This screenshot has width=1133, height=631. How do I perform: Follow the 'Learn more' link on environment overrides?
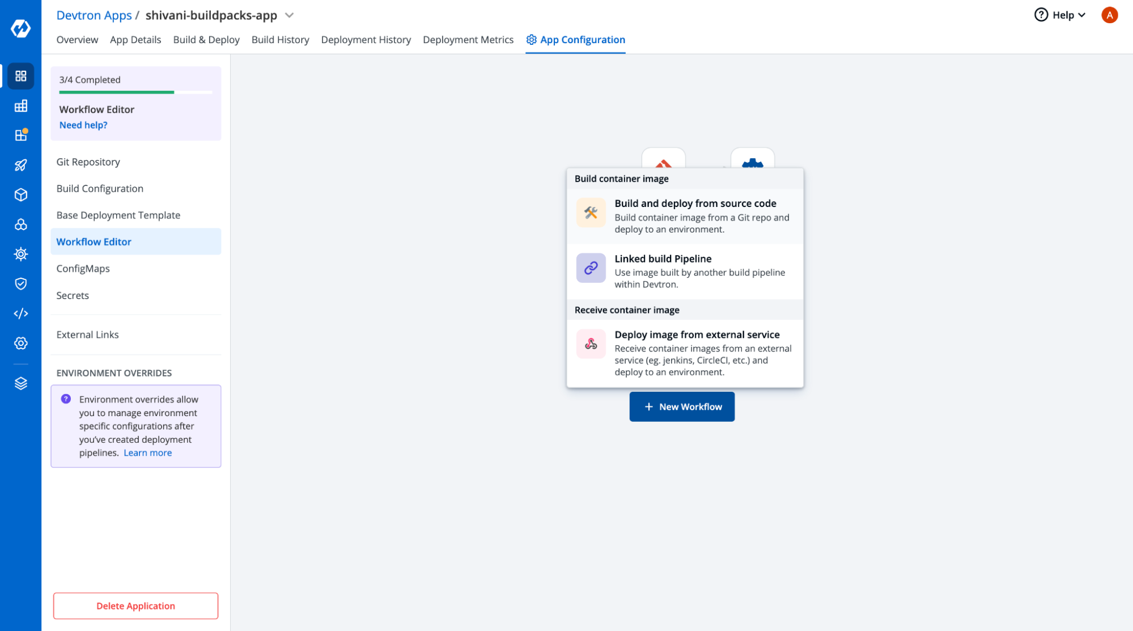coord(148,453)
